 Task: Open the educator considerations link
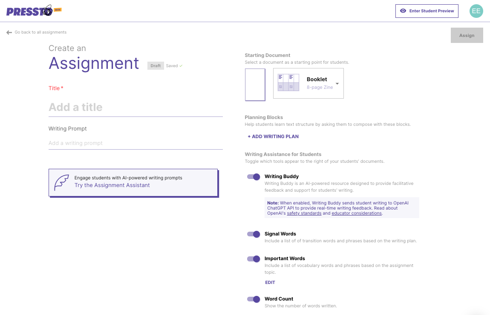(x=356, y=213)
